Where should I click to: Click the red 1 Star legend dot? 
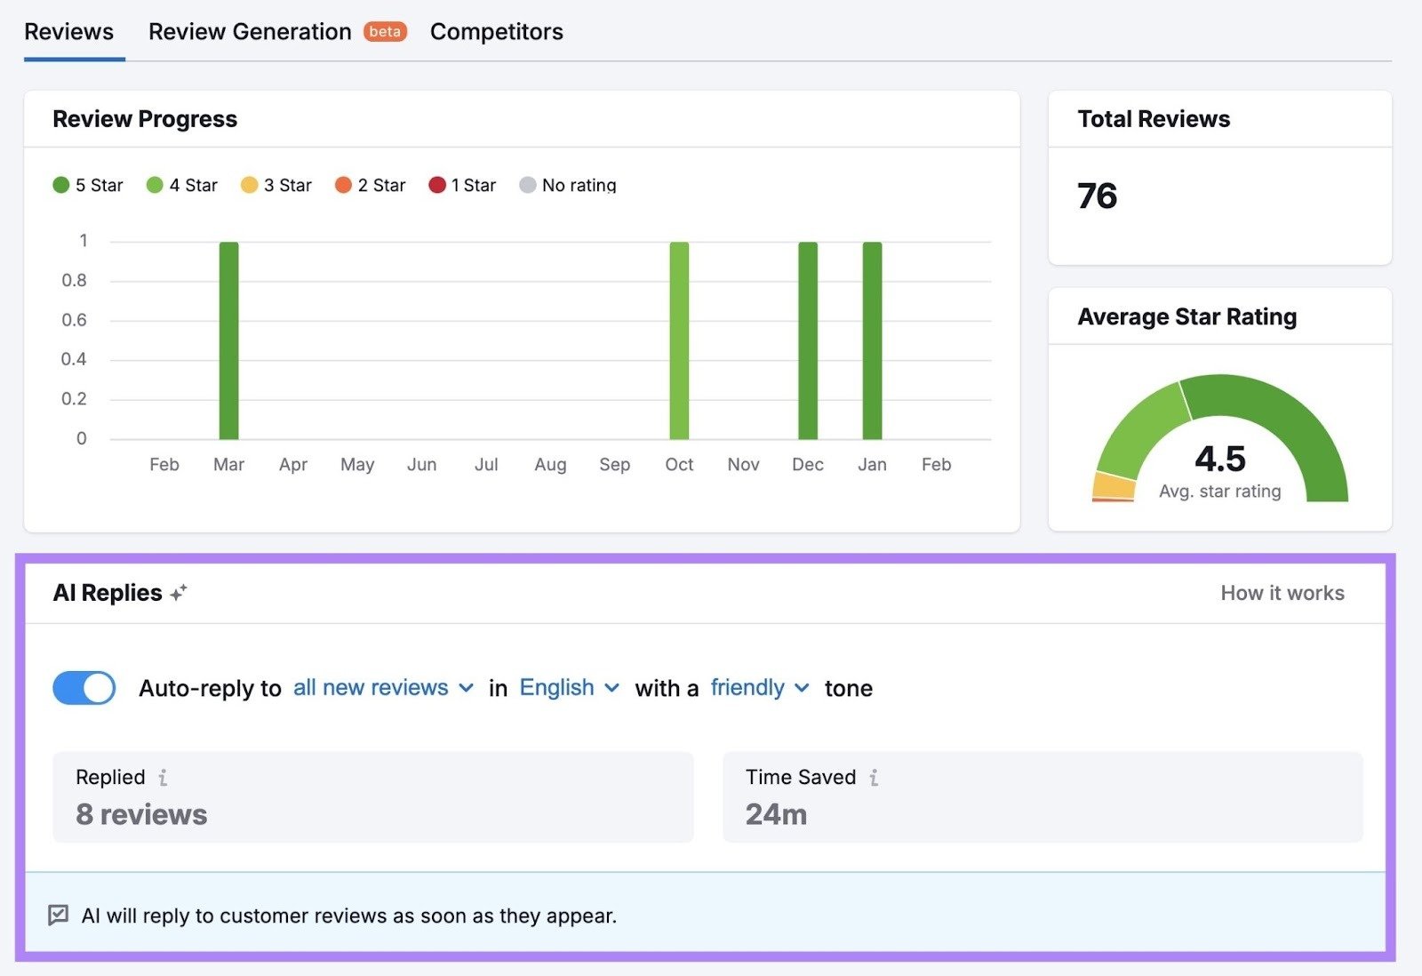(436, 185)
